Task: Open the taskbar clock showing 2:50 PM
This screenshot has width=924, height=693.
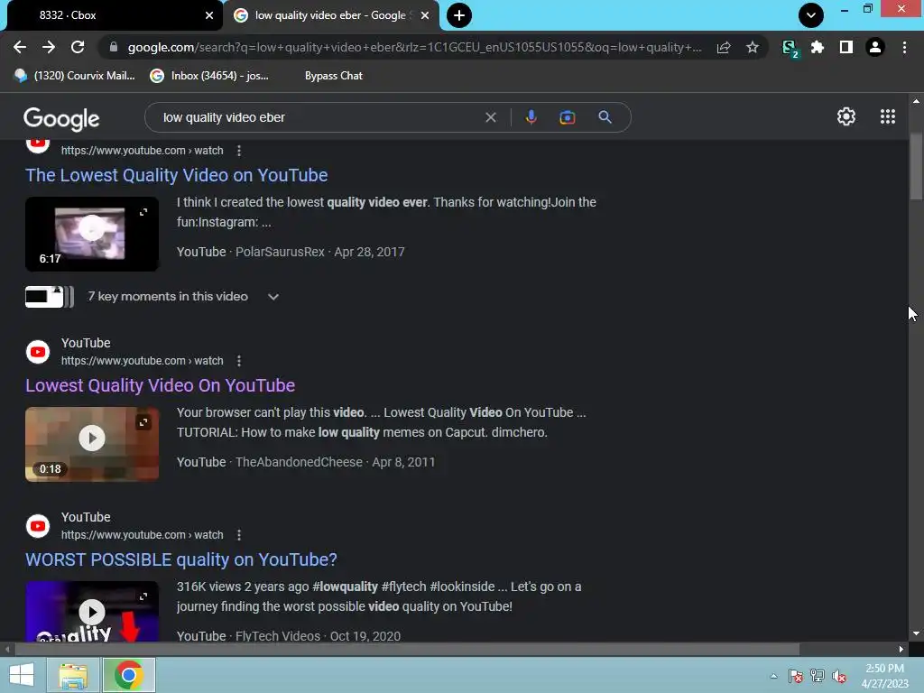Action: point(884,676)
